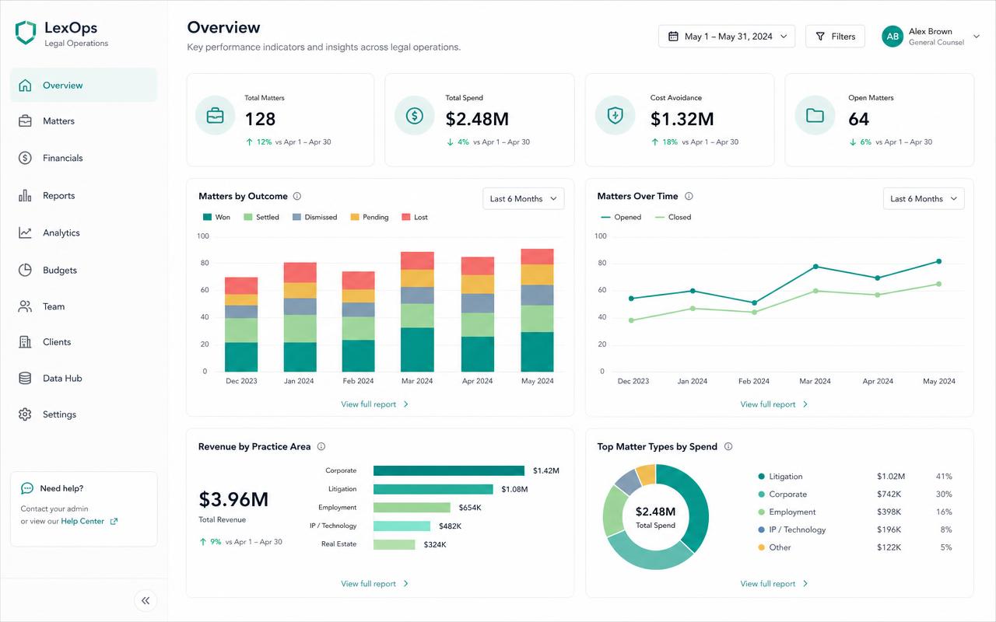Click the Overview home icon
The height and width of the screenshot is (622, 996).
tap(25, 86)
